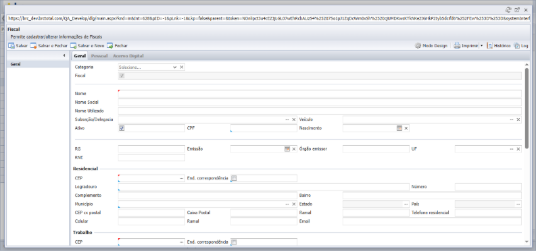Collapse the left sidebar arrow
The width and height of the screenshot is (536, 251).
pos(64,55)
